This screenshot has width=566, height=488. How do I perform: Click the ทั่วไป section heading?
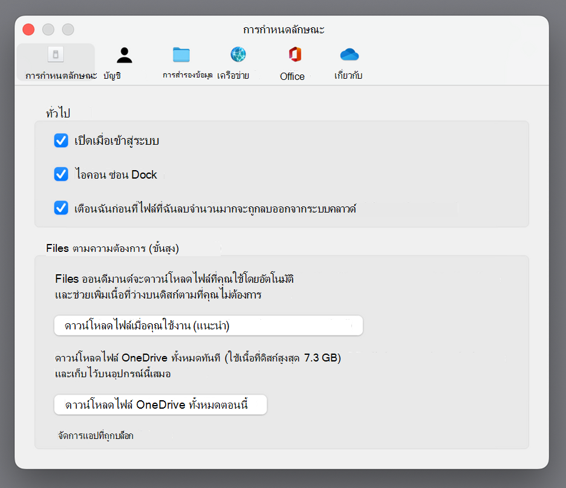pyautogui.click(x=58, y=113)
